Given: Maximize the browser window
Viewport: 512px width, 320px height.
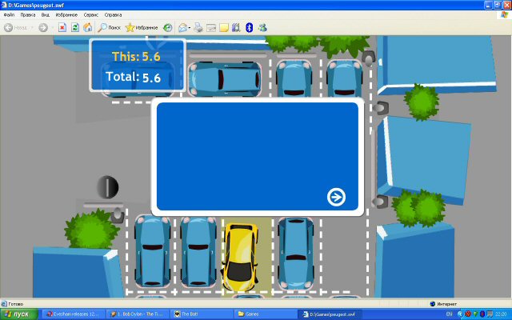Looking at the screenshot, I should point(497,5).
